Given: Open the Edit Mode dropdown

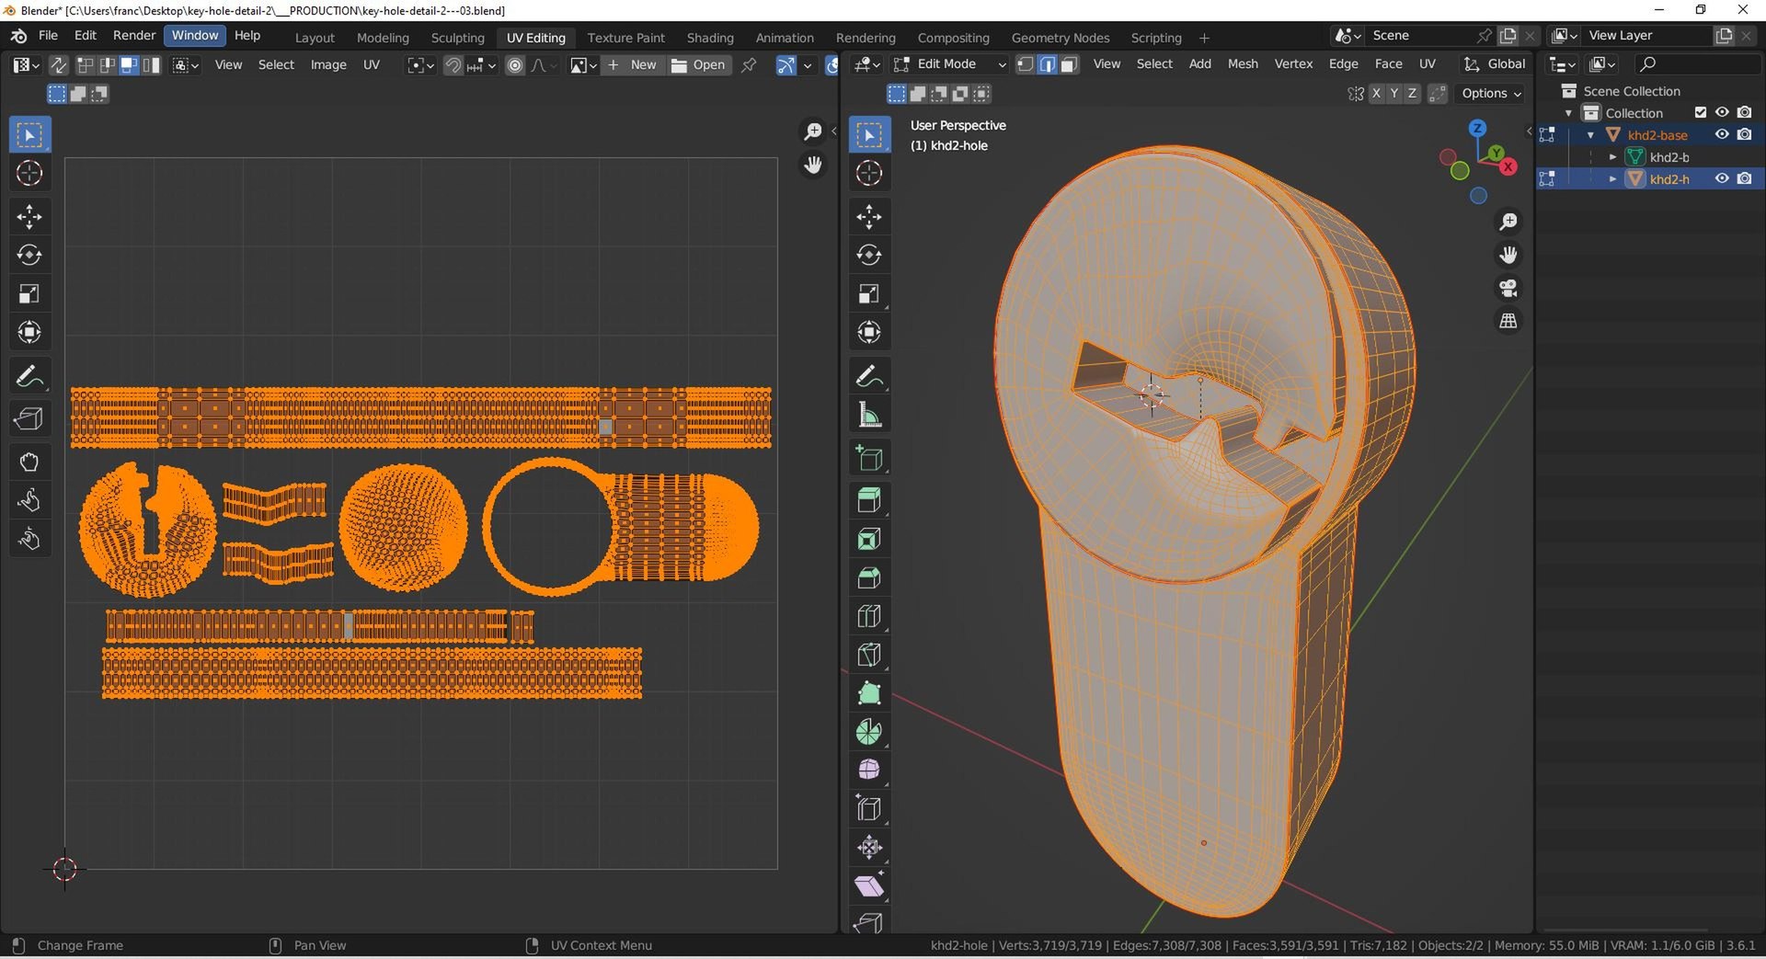Looking at the screenshot, I should tap(950, 64).
